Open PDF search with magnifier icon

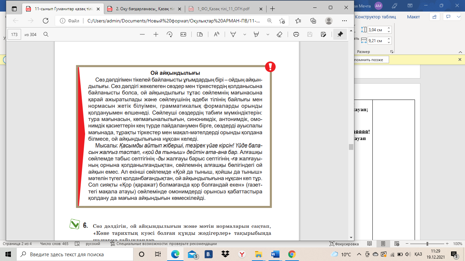[x=46, y=34]
